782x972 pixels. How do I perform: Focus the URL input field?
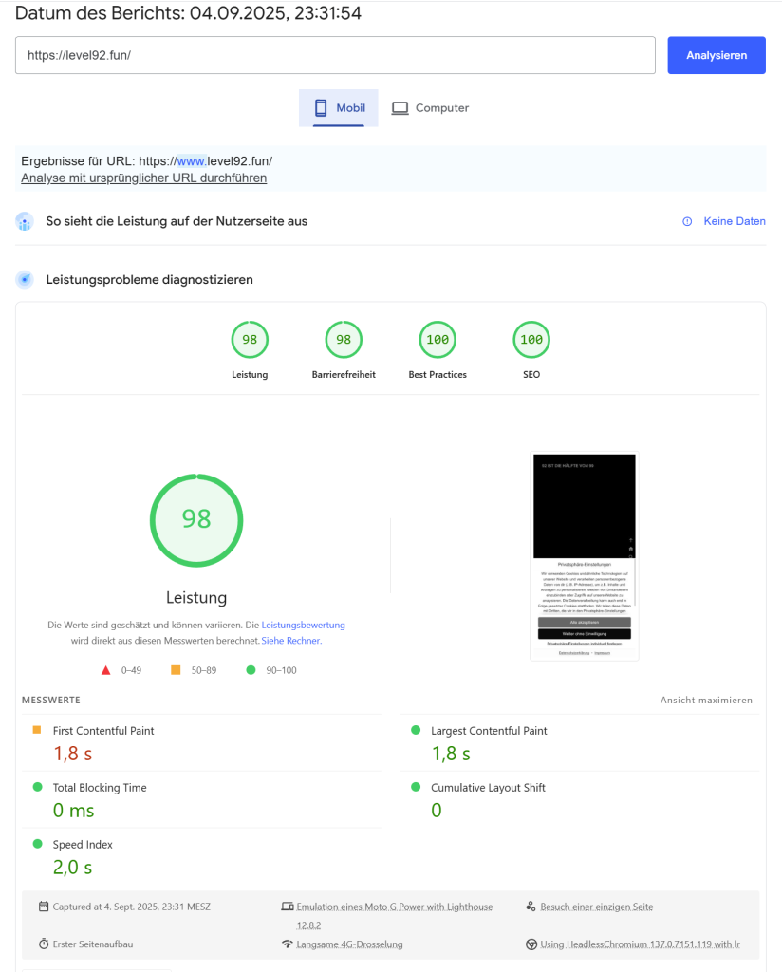(335, 55)
